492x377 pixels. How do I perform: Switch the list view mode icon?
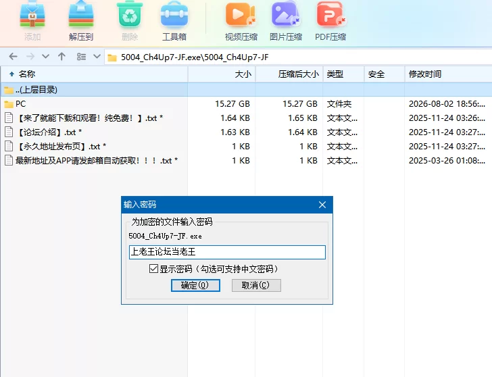click(x=81, y=57)
